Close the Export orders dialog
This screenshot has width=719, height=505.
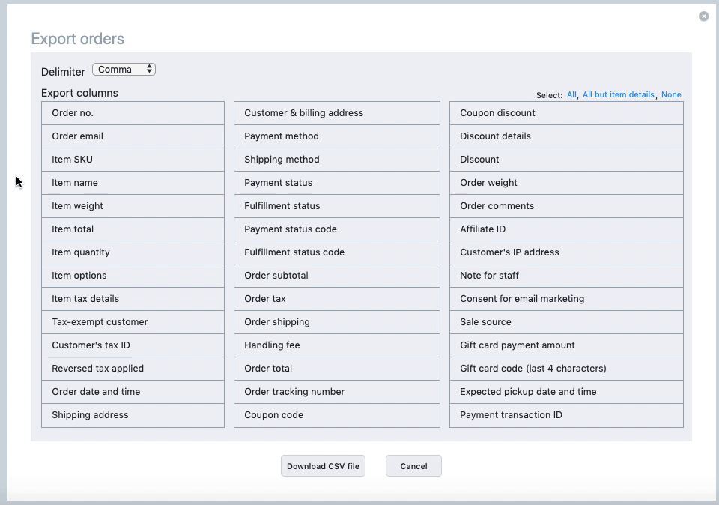pos(703,16)
